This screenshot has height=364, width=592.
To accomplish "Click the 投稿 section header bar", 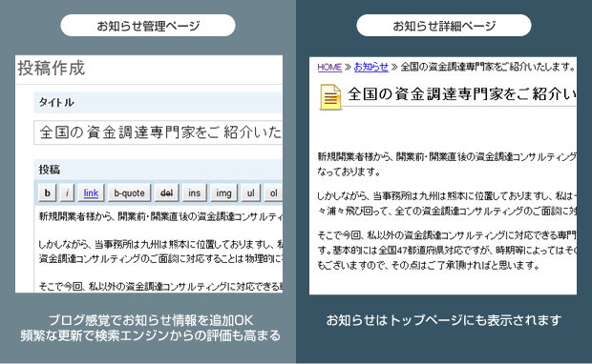I will (159, 170).
